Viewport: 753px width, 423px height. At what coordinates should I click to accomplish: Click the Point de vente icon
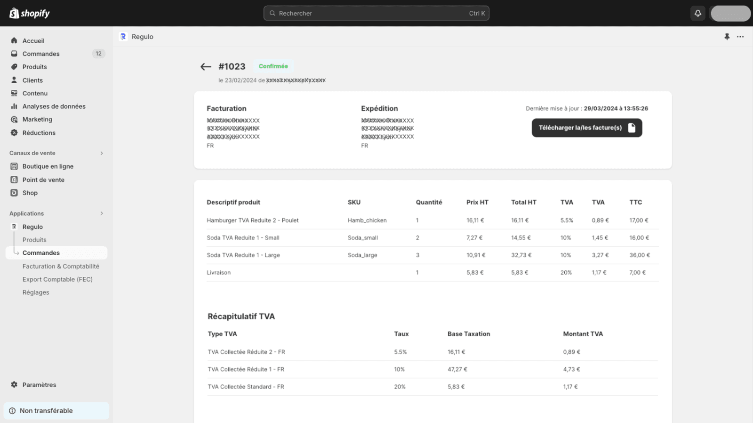coord(14,180)
